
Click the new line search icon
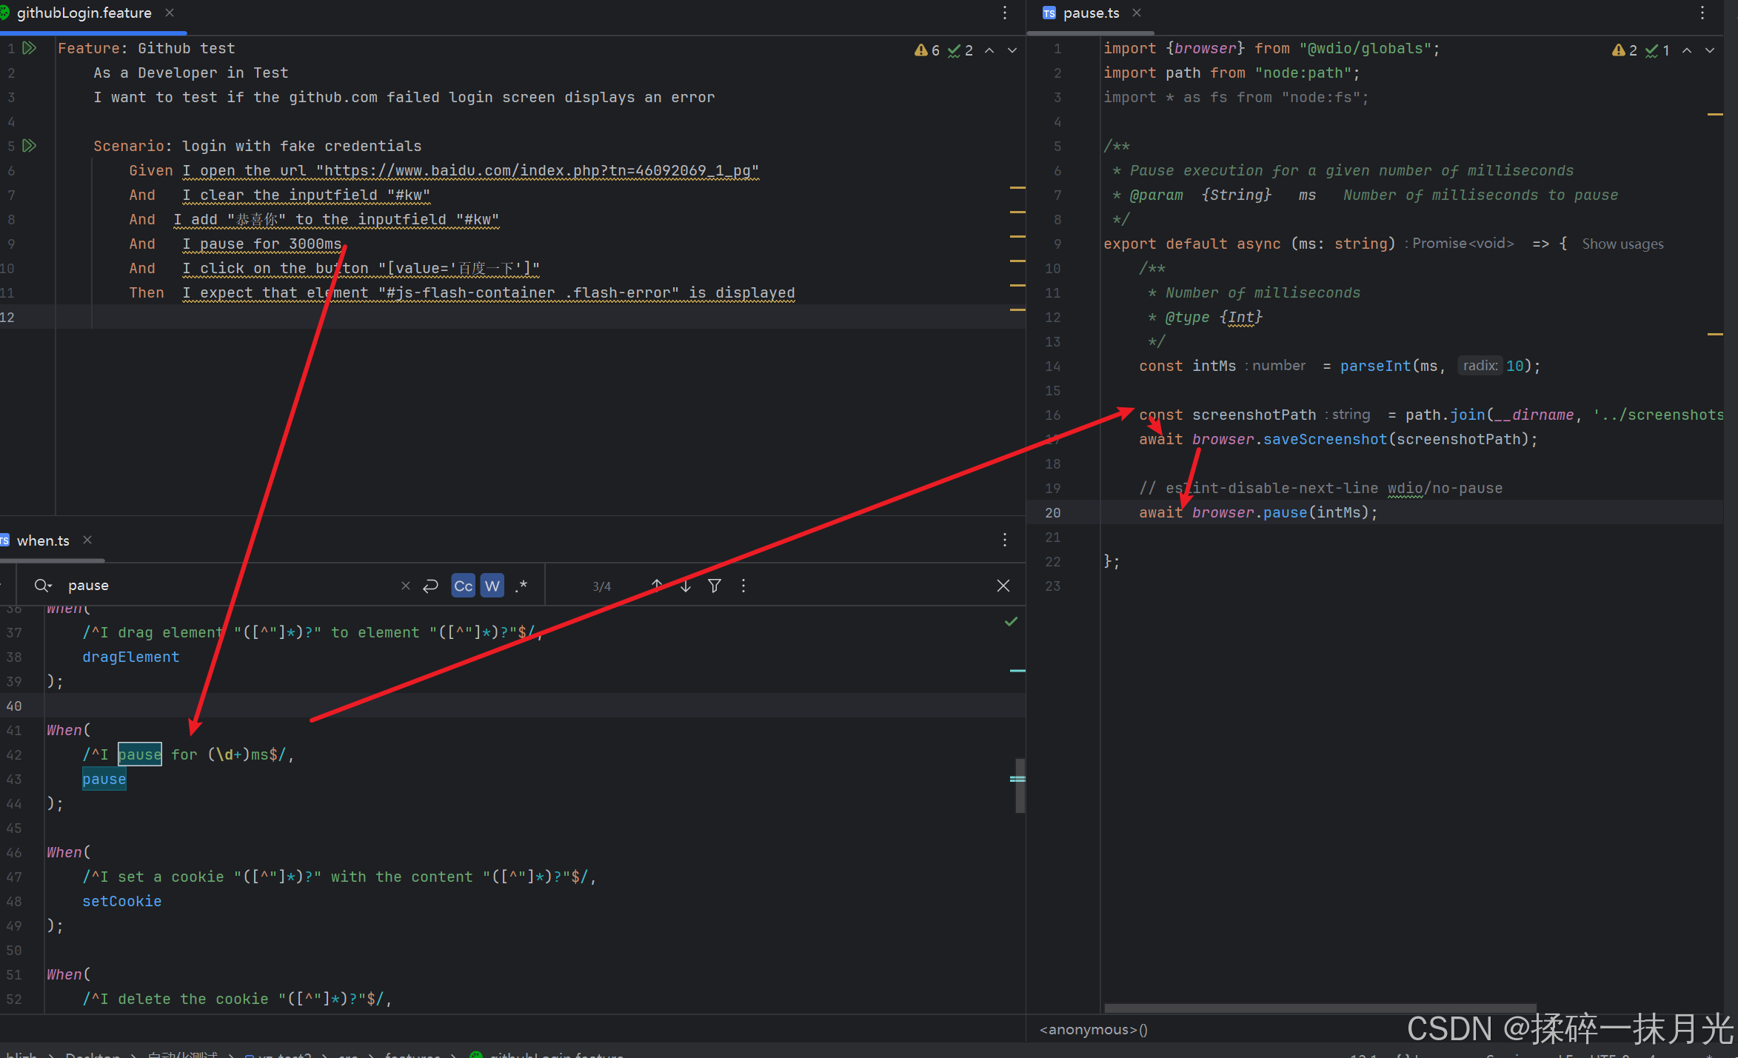(430, 586)
